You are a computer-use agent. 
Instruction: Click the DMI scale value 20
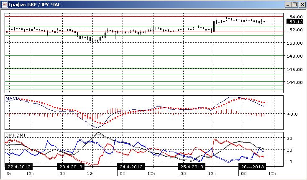pos(289,150)
